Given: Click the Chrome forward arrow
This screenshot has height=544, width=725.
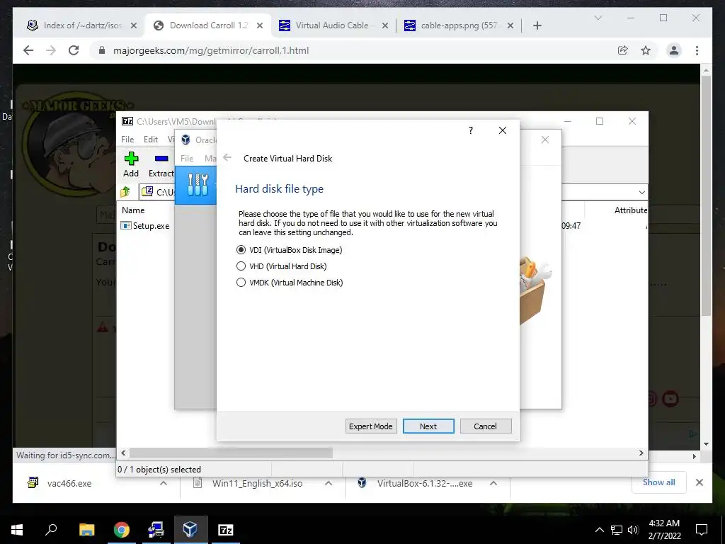Looking at the screenshot, I should [51, 50].
